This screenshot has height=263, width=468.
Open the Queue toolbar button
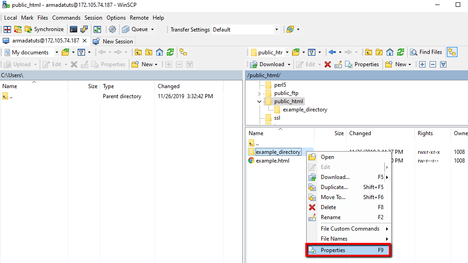[x=138, y=29]
